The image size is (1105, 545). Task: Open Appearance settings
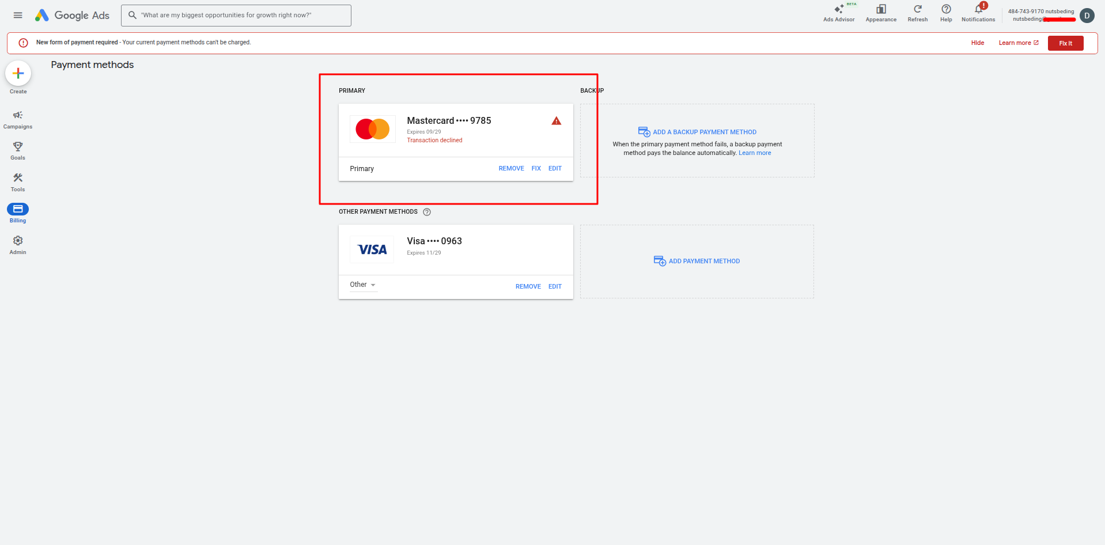[881, 13]
